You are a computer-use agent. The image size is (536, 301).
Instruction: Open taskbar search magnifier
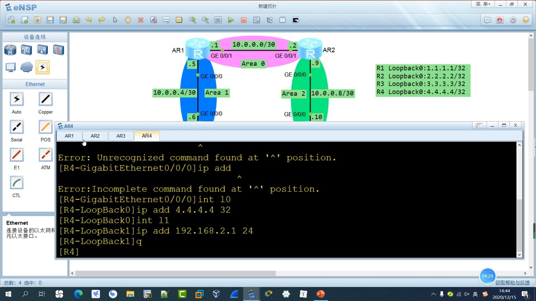pos(25,294)
